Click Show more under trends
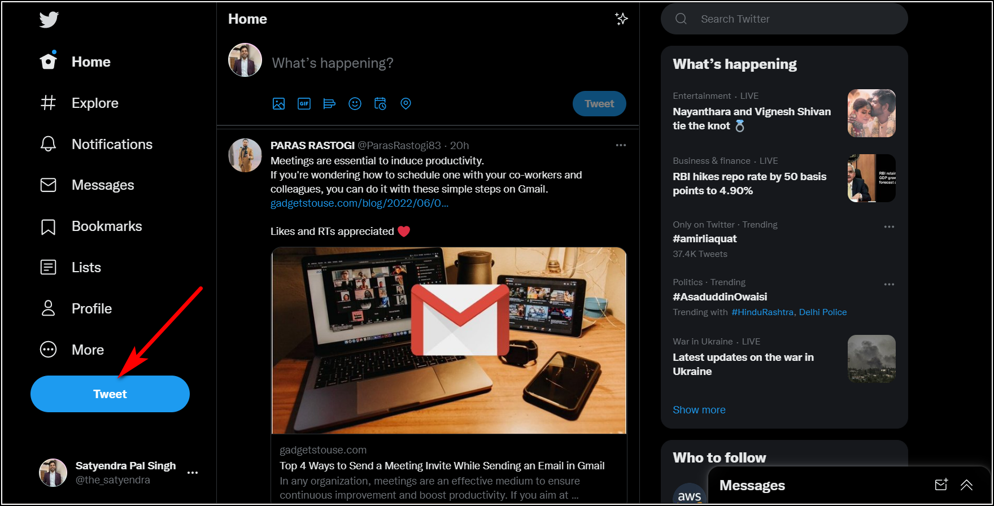The image size is (994, 506). coord(699,410)
